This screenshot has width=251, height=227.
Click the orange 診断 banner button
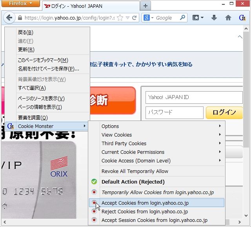click(113, 100)
